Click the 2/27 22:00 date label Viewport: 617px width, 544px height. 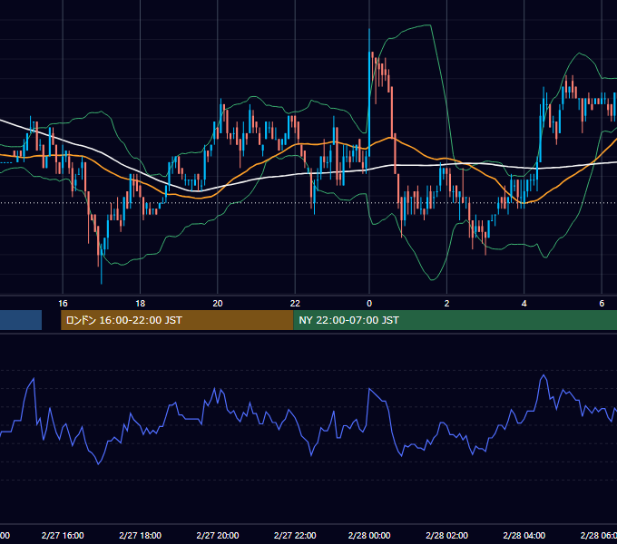295,535
